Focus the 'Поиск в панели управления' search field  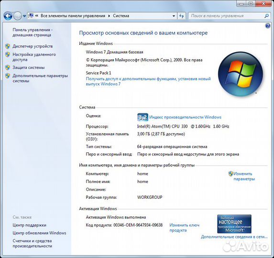point(226,16)
